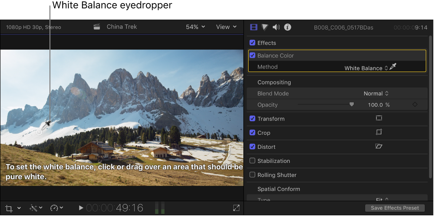Click the China Trek project title
Viewport: 434px width, 216px height.
pos(121,26)
